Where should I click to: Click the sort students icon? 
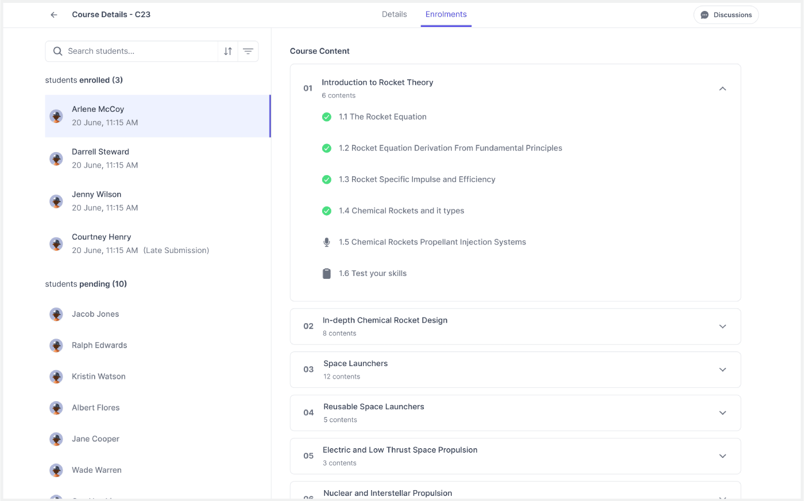(x=228, y=51)
